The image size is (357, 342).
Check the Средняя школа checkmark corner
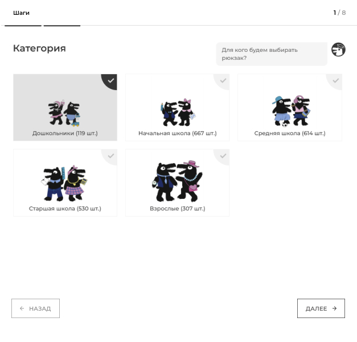tap(335, 81)
